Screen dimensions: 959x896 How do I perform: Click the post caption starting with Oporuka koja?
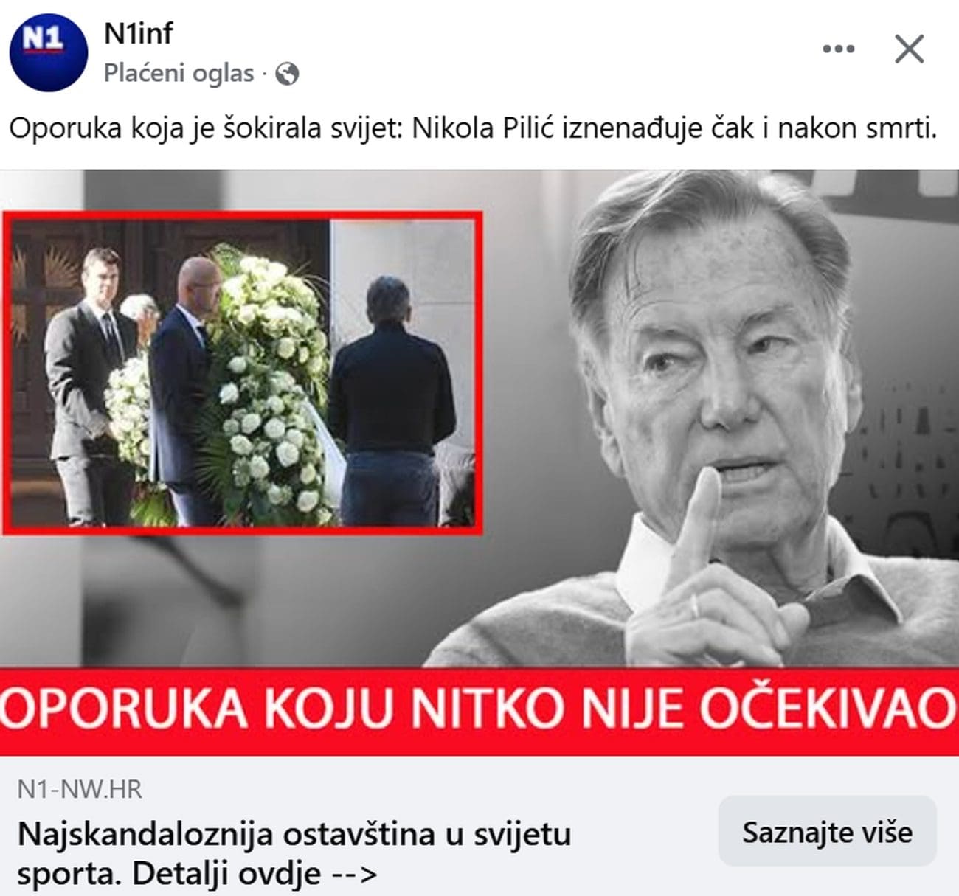coord(473,129)
